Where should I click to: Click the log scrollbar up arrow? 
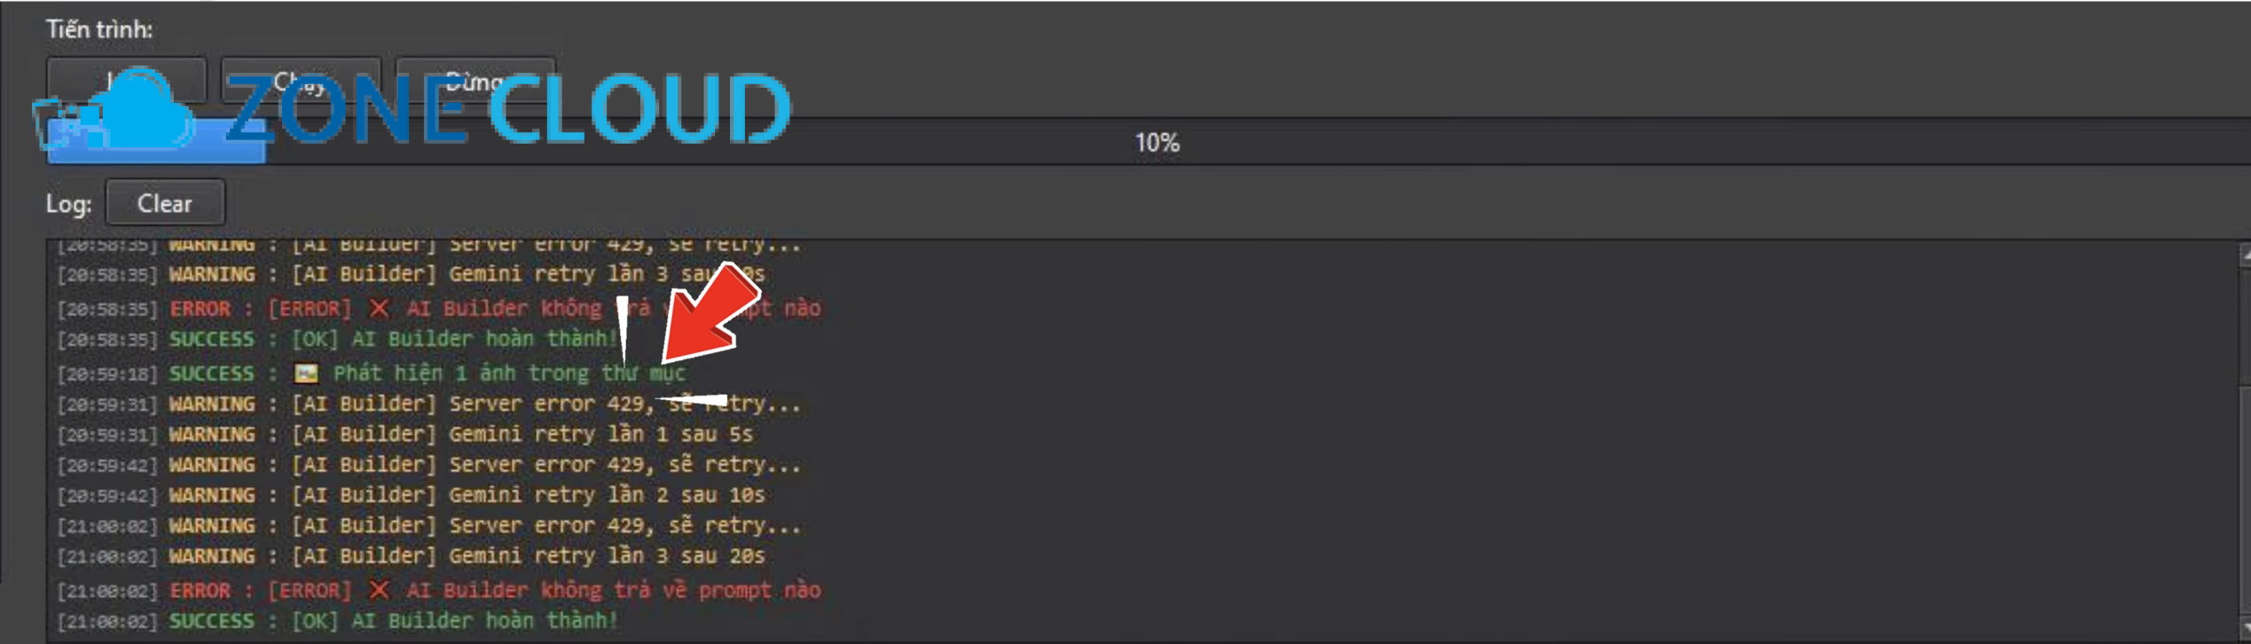(x=2245, y=255)
